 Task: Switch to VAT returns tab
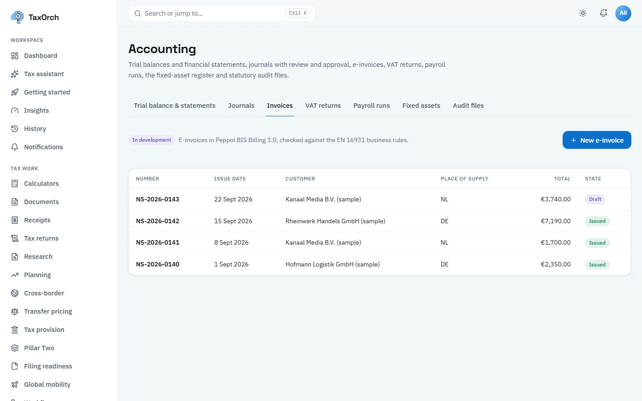point(323,106)
